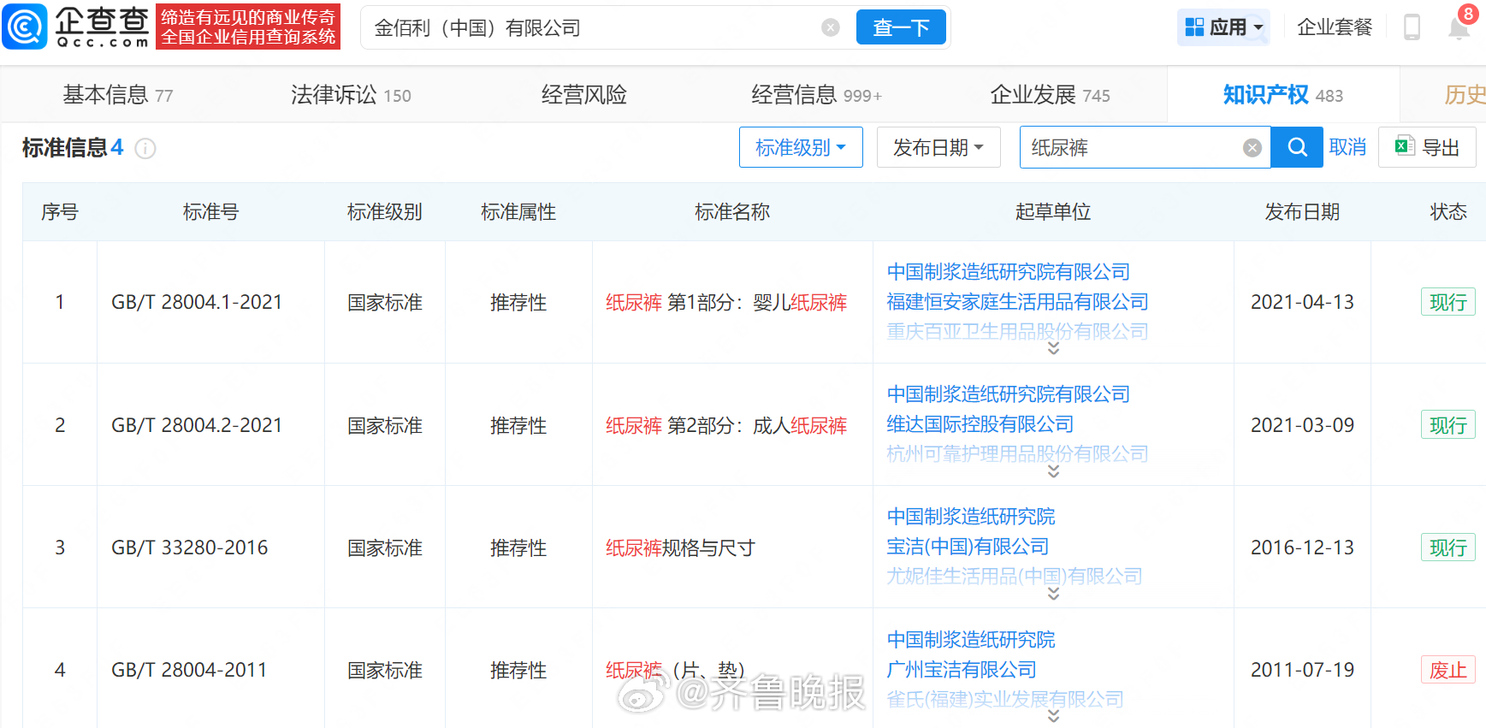Click standard number GB/T 33280-2016

coord(189,547)
